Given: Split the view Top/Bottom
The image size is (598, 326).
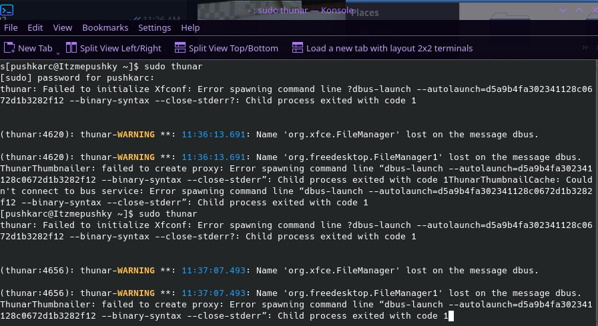Looking at the screenshot, I should [x=226, y=48].
